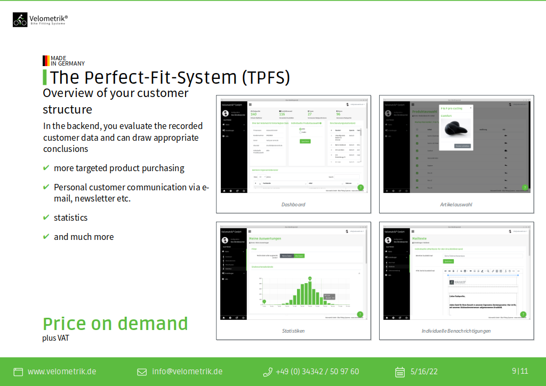Click the envelope icon in the footer
546x386 pixels.
point(142,372)
